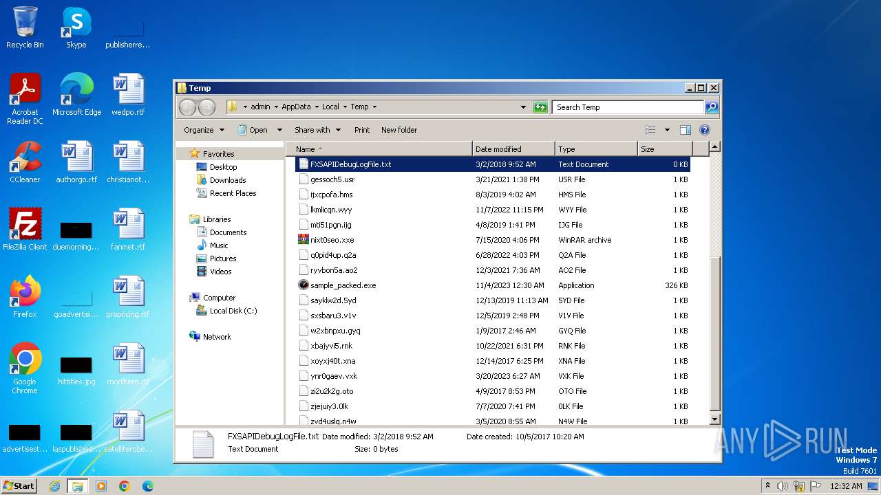
Task: Click file list scrollbar up arrow
Action: tap(714, 146)
